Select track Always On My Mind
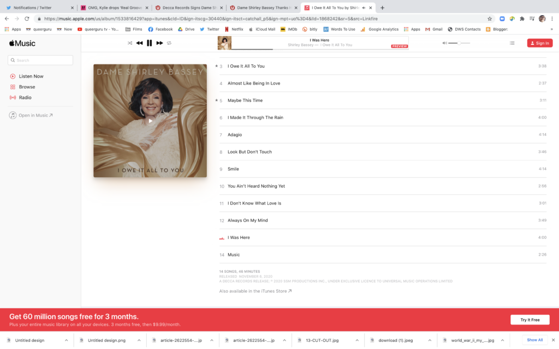The image size is (559, 349). pos(383,220)
